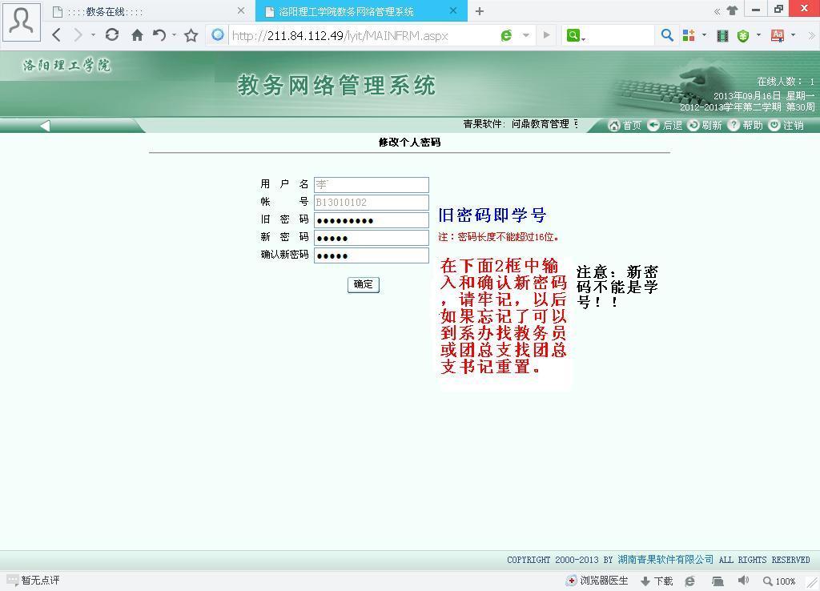
Task: Click the undo closed tab icon
Action: [159, 35]
